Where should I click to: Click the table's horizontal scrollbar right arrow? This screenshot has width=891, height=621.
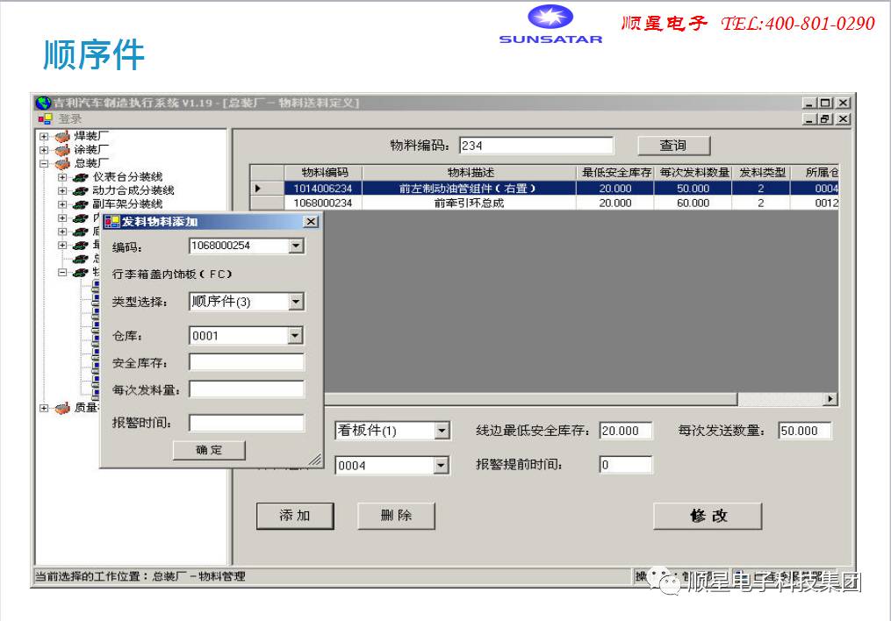pos(830,399)
